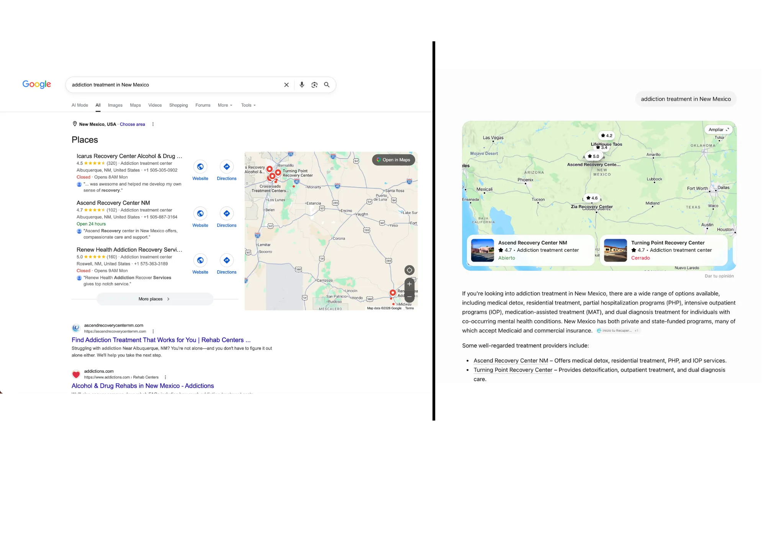Viewport: 766px width, 541px height.
Task: Click Ascend Recovery Center NM link in answer list
Action: (511, 361)
